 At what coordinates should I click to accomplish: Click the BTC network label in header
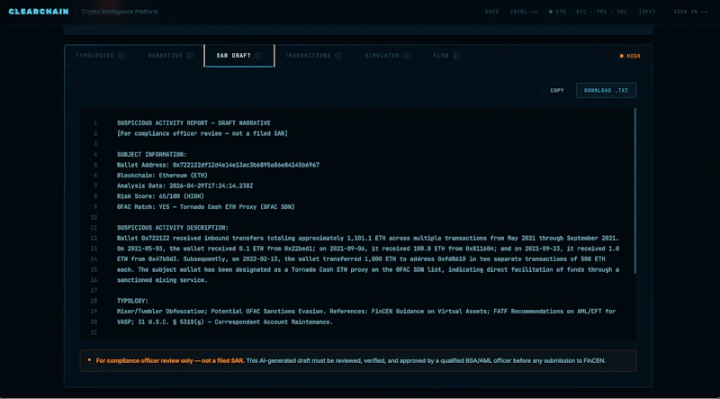pos(580,12)
